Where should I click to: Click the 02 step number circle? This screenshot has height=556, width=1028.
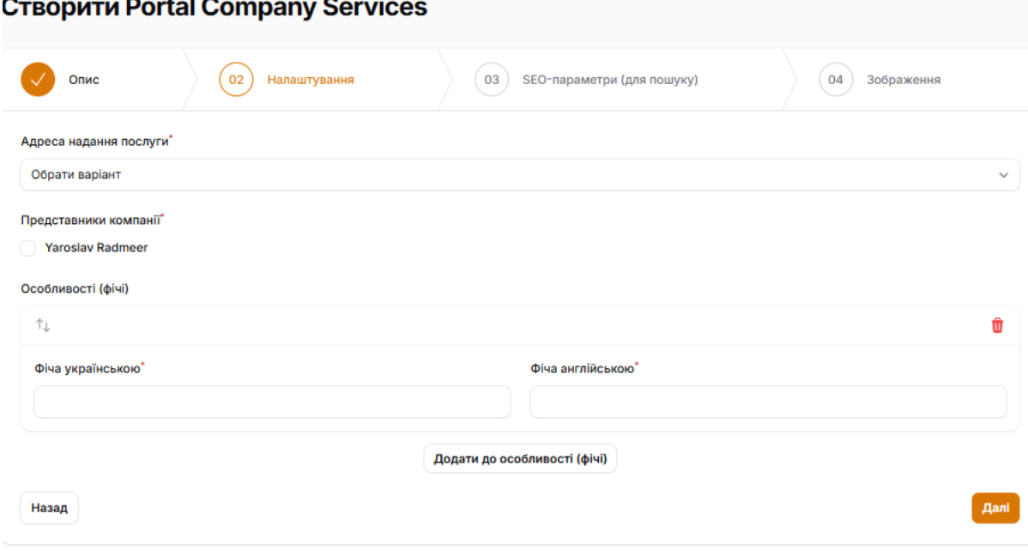pos(236,80)
